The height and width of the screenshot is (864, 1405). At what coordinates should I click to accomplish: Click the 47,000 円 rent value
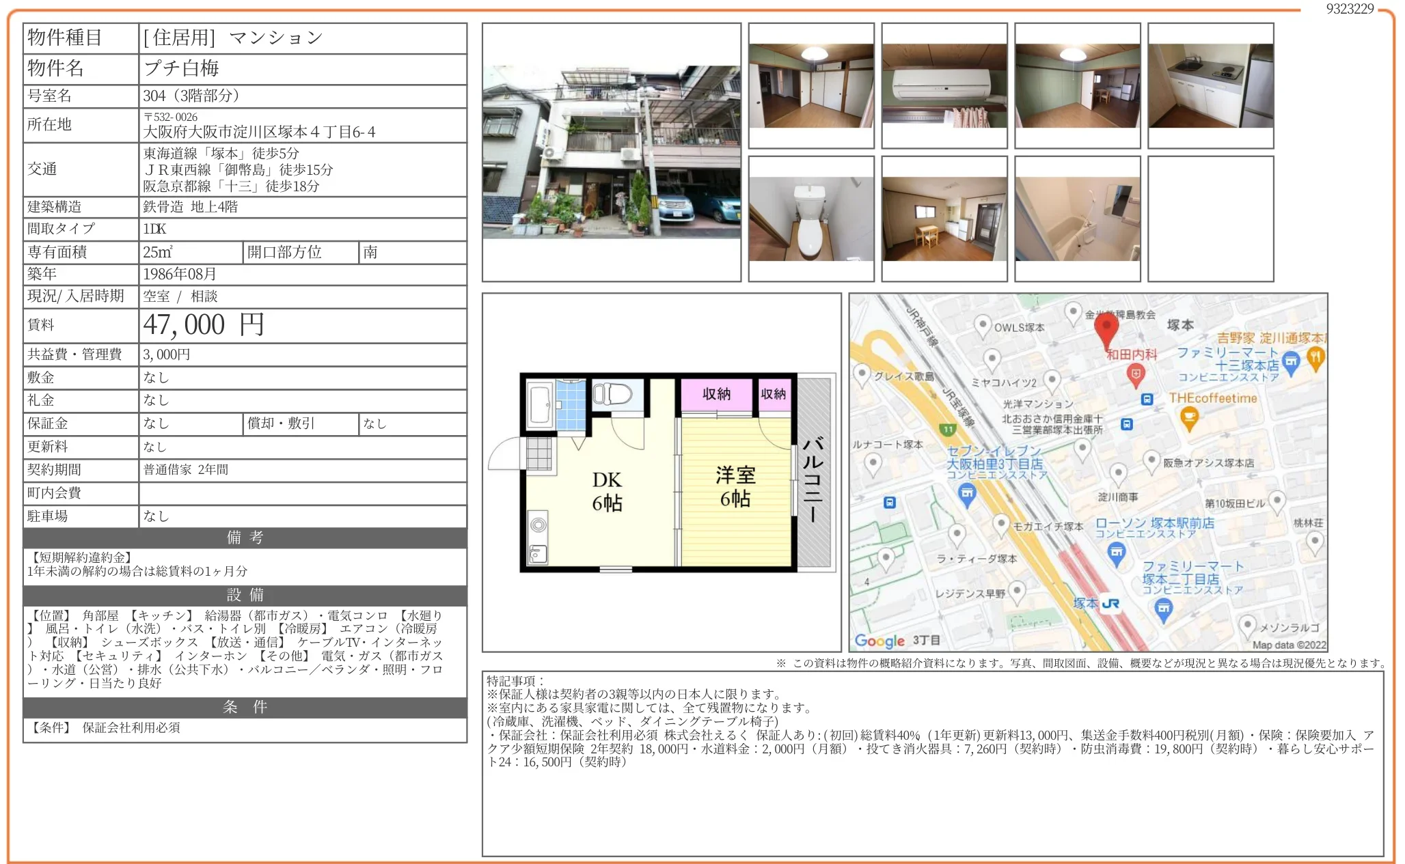(203, 325)
